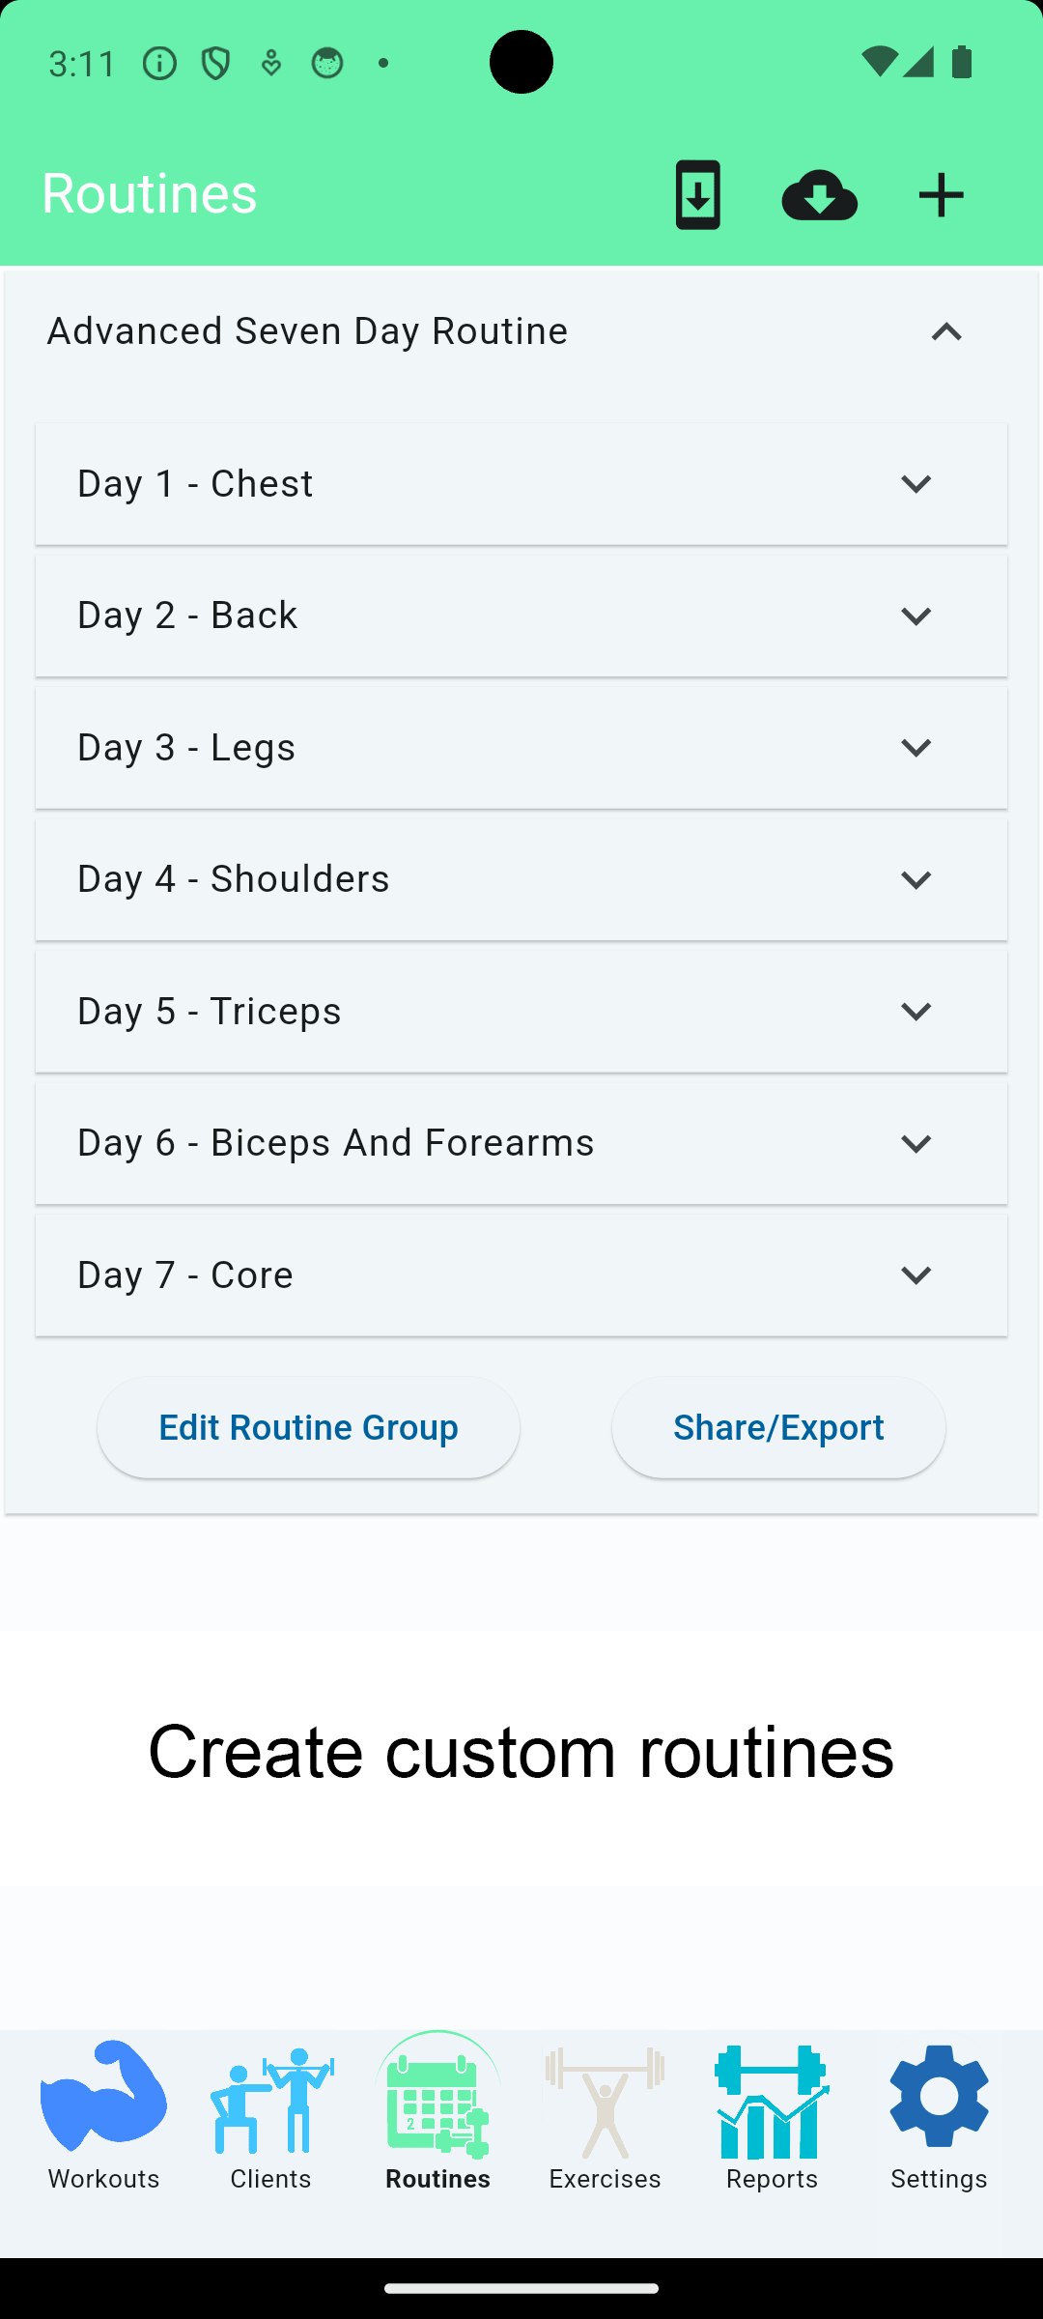Expand Day 2 - Back

pos(521,616)
